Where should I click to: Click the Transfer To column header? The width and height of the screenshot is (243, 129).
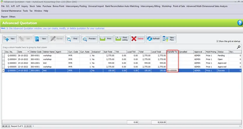pos(172,52)
